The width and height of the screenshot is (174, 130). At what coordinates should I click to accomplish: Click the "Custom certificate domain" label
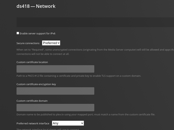coord(32,101)
